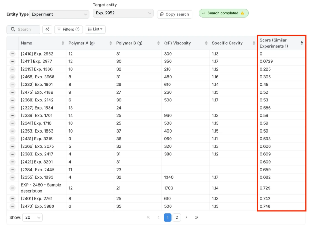The image size is (309, 227).
Task: Click the next page chevron
Action: (x=186, y=217)
